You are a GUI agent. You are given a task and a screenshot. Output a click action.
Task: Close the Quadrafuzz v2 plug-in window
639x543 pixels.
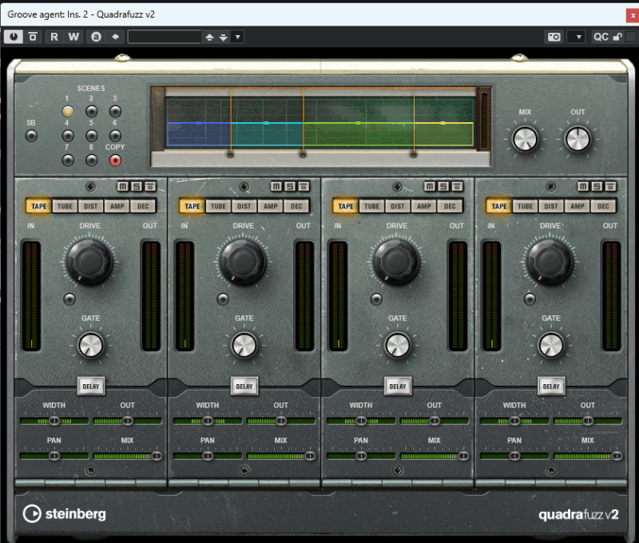pos(633,15)
